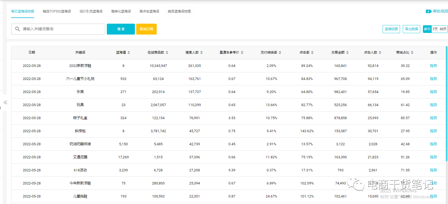Click the 关键词 column header
448x204 pixels.
point(80,52)
